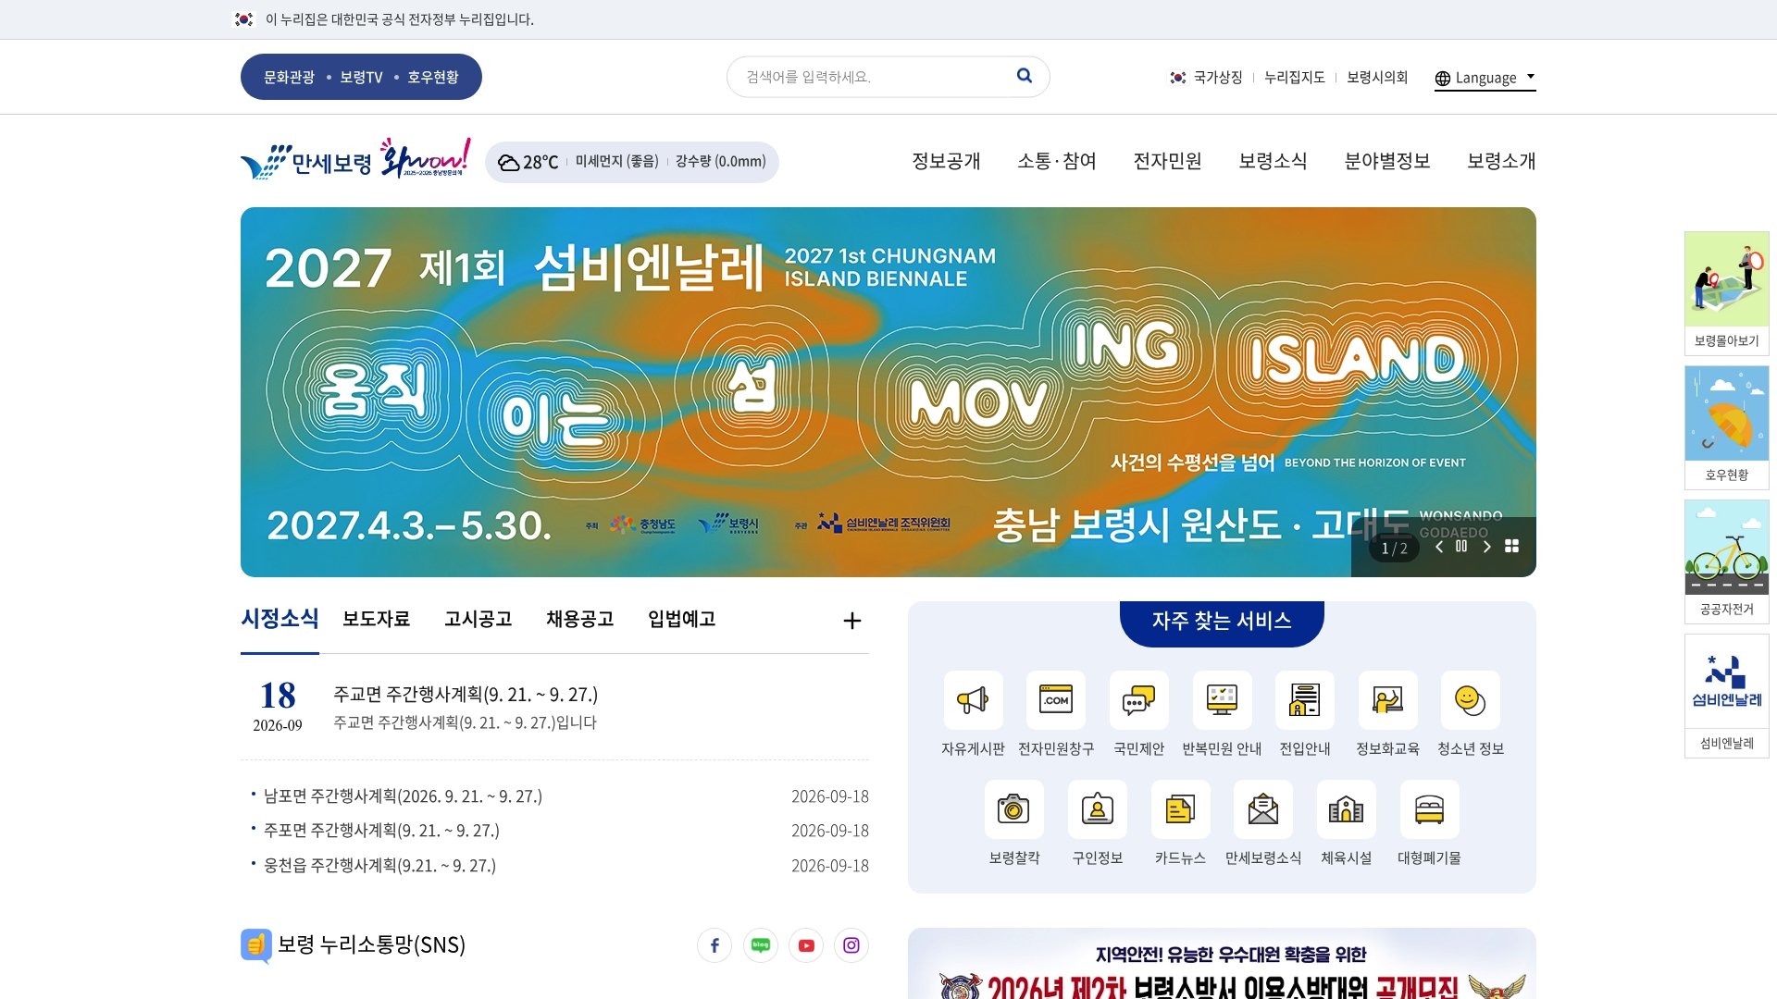Open the YouTube SNS icon
The width and height of the screenshot is (1777, 999).
(x=806, y=945)
